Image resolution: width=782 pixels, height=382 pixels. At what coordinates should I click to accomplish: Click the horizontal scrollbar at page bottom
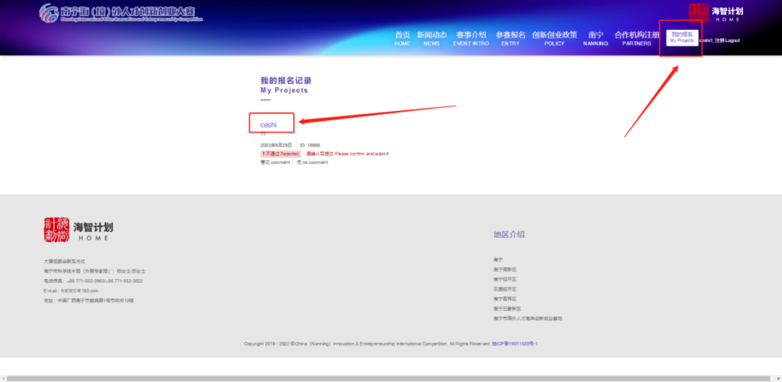(388, 378)
